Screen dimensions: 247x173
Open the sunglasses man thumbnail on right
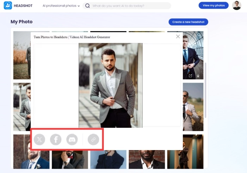click(193, 107)
